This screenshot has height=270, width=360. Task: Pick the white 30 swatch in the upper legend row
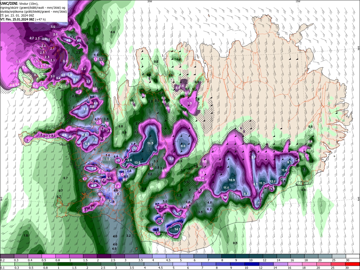click(x=353, y=256)
